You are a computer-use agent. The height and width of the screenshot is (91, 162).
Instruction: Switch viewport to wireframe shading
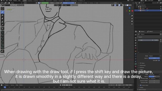click(x=126, y=5)
